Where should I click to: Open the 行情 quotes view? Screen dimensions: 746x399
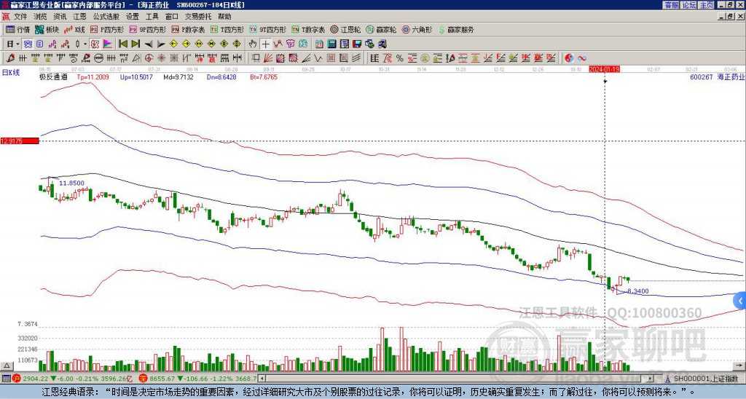coord(17,29)
